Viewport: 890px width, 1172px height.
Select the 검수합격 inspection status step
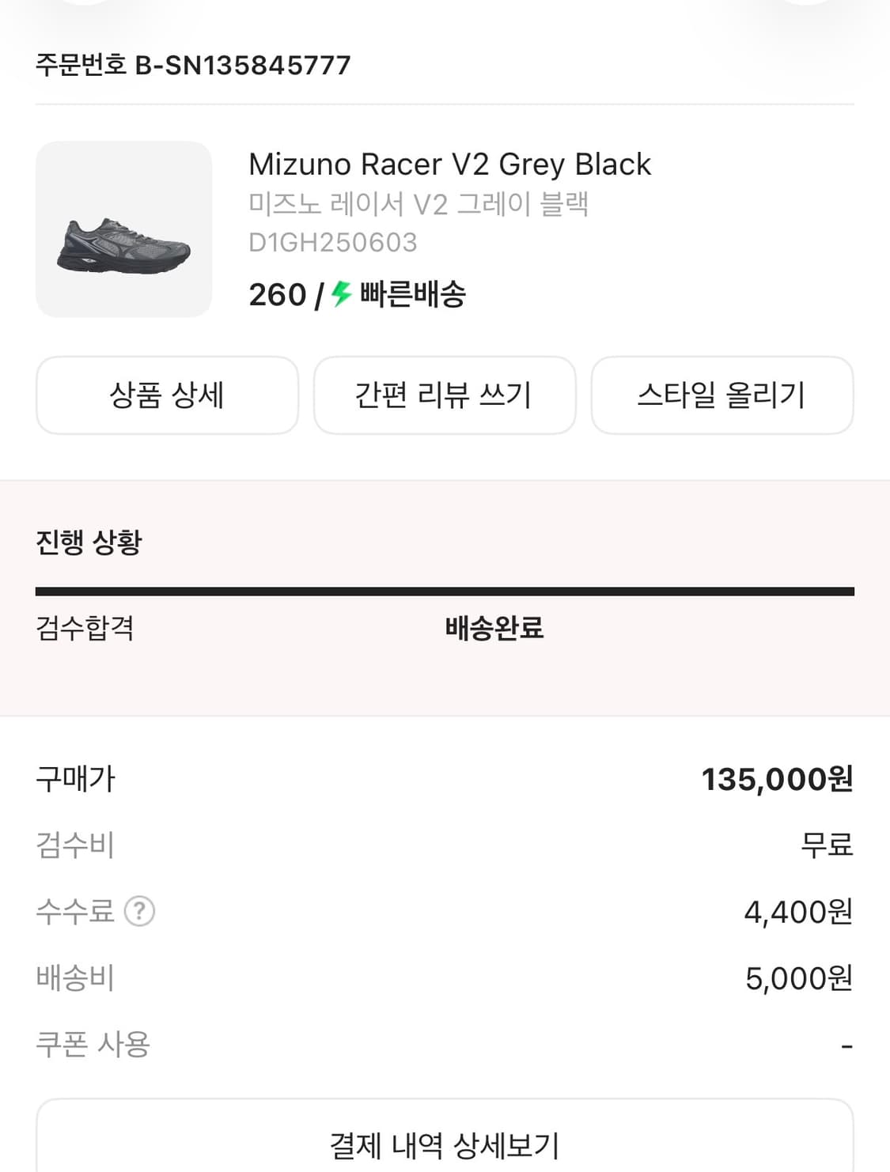tap(85, 628)
